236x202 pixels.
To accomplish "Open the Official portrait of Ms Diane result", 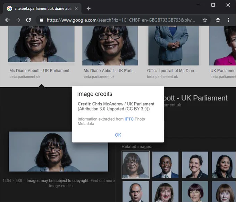I will coord(174,46).
